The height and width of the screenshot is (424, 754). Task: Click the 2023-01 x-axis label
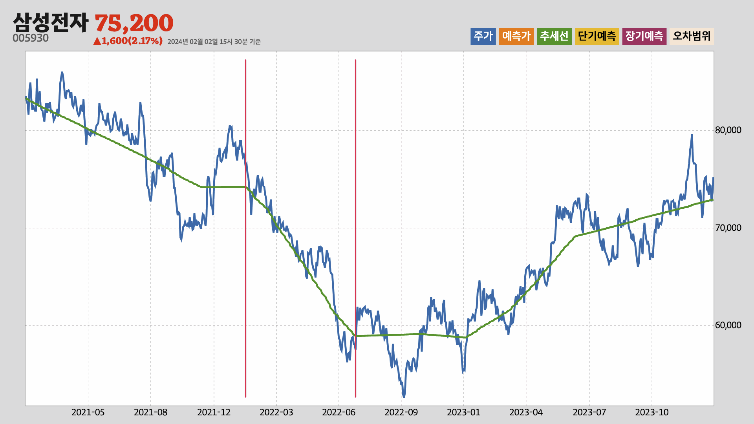coord(463,412)
